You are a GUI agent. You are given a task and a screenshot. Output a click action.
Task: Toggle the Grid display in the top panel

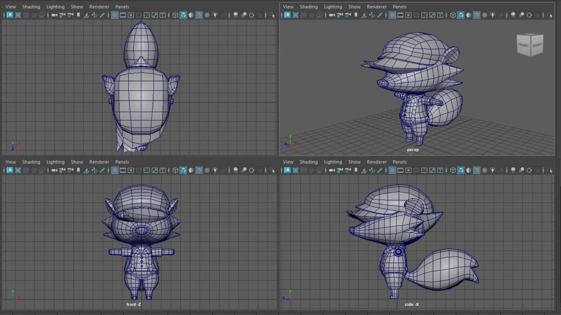tap(115, 15)
